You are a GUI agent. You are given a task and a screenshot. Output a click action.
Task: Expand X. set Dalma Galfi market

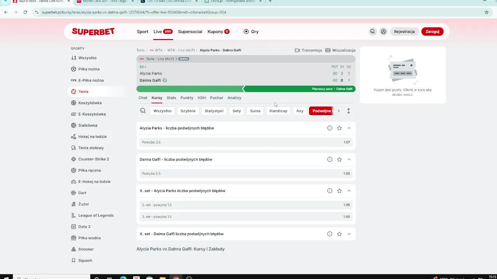pos(349,234)
